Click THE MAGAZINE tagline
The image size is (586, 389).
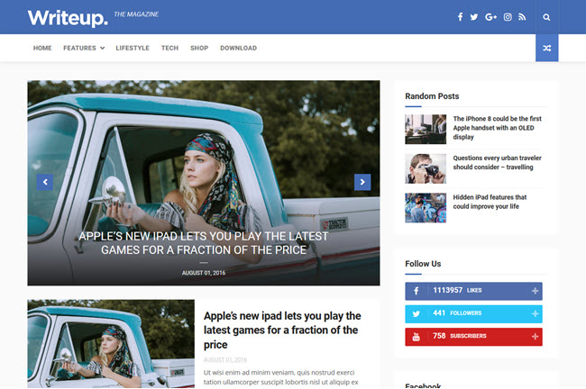click(136, 14)
